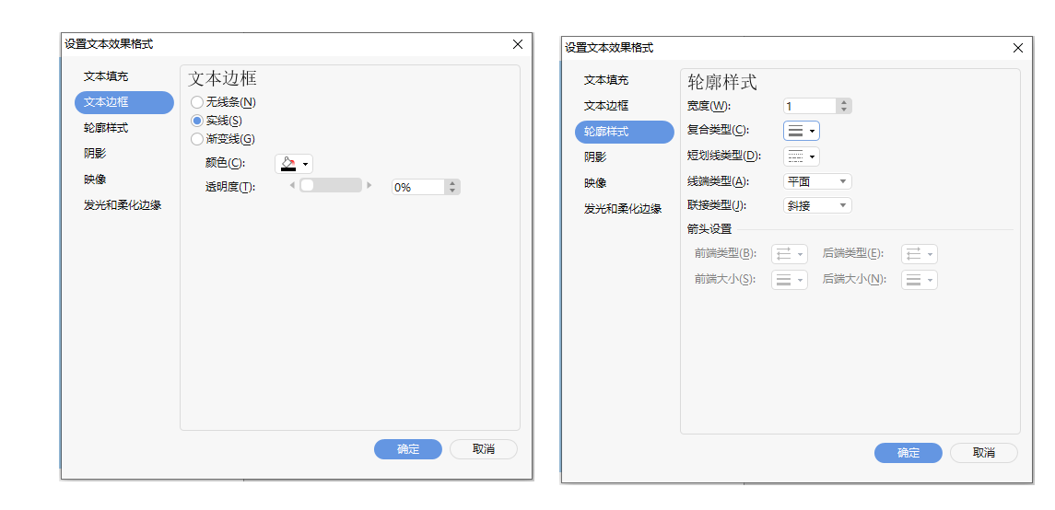Close the right 设置文本效果格式 dialog
1055x510 pixels.
tap(1018, 48)
